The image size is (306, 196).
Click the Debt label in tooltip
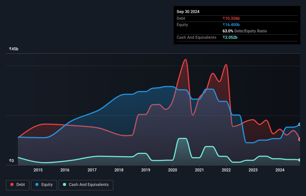tap(181, 18)
